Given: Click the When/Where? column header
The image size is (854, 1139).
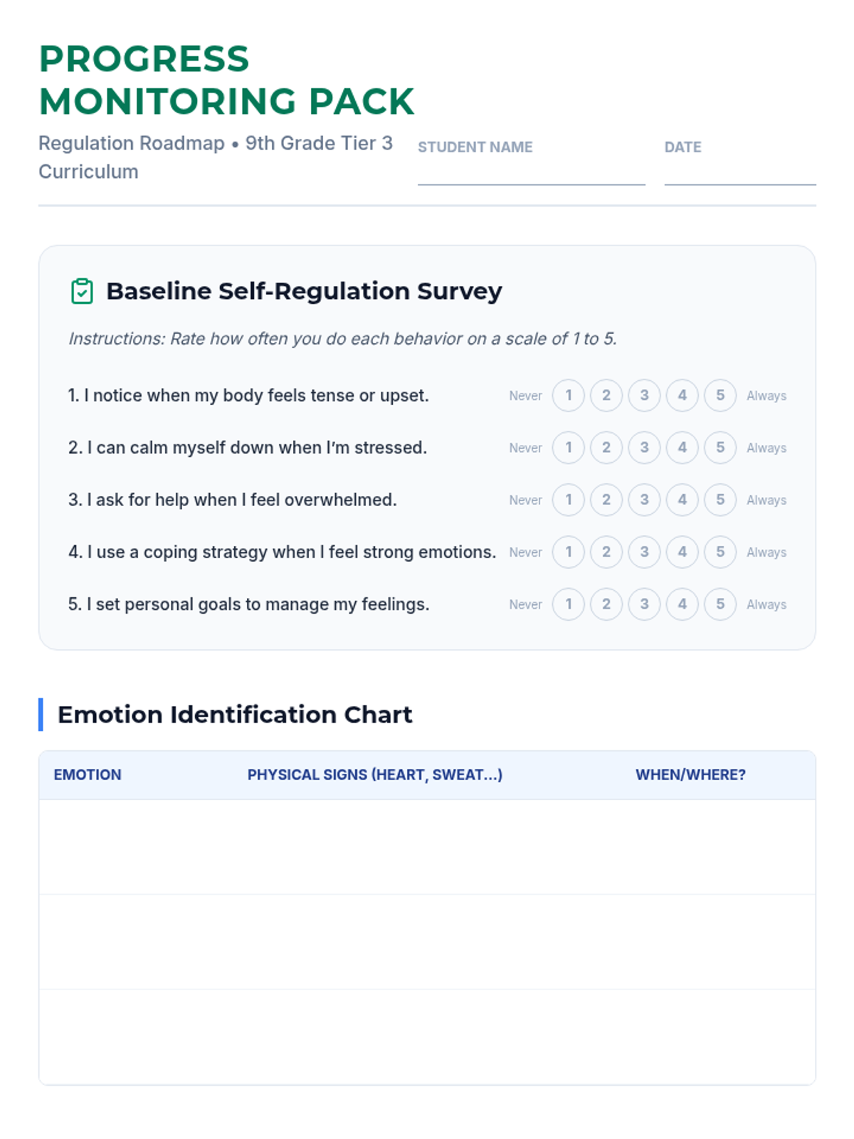Looking at the screenshot, I should [x=690, y=775].
